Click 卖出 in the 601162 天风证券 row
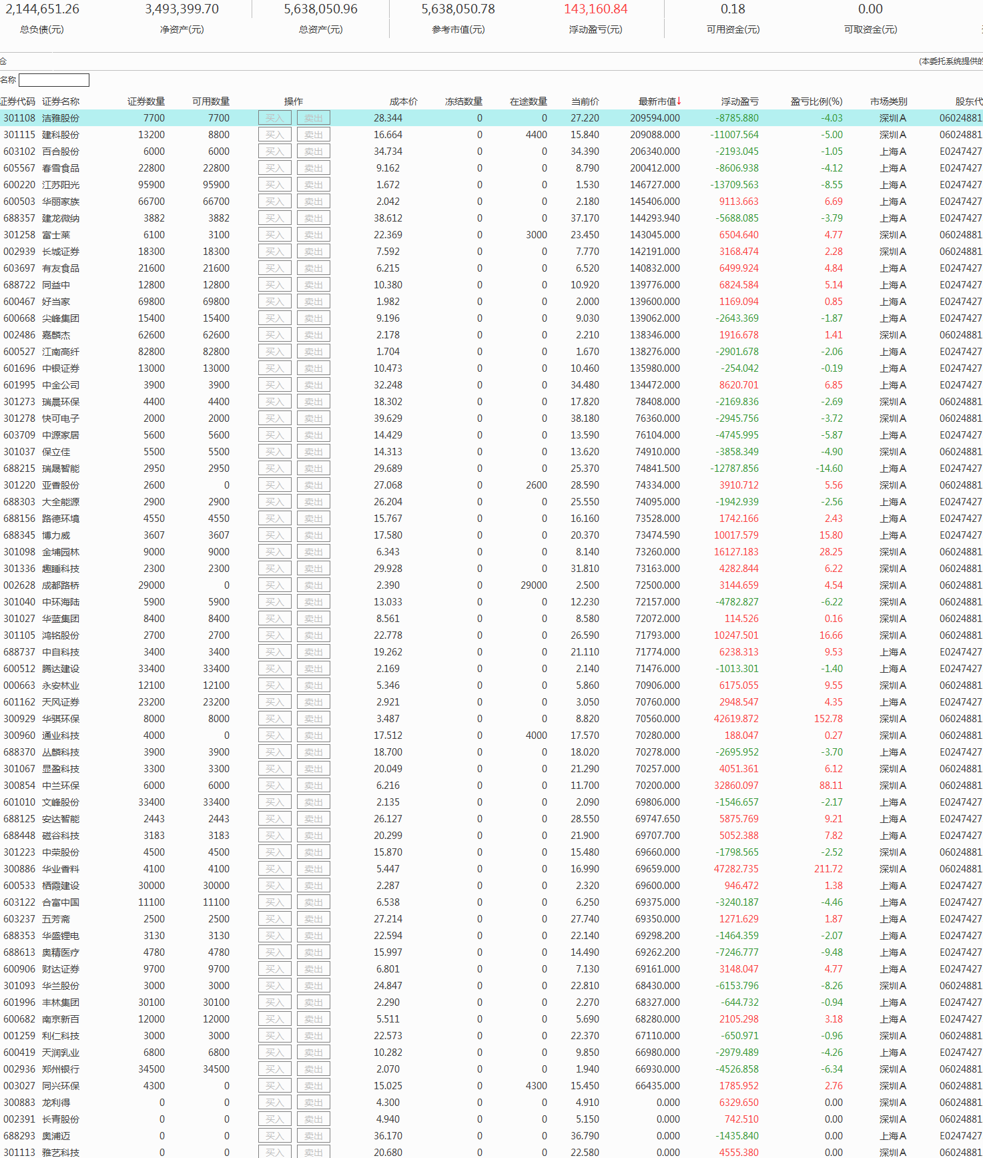Screen dimensions: 983x1158 [x=314, y=702]
